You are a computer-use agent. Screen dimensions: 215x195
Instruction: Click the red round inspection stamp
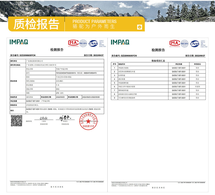click(88, 121)
